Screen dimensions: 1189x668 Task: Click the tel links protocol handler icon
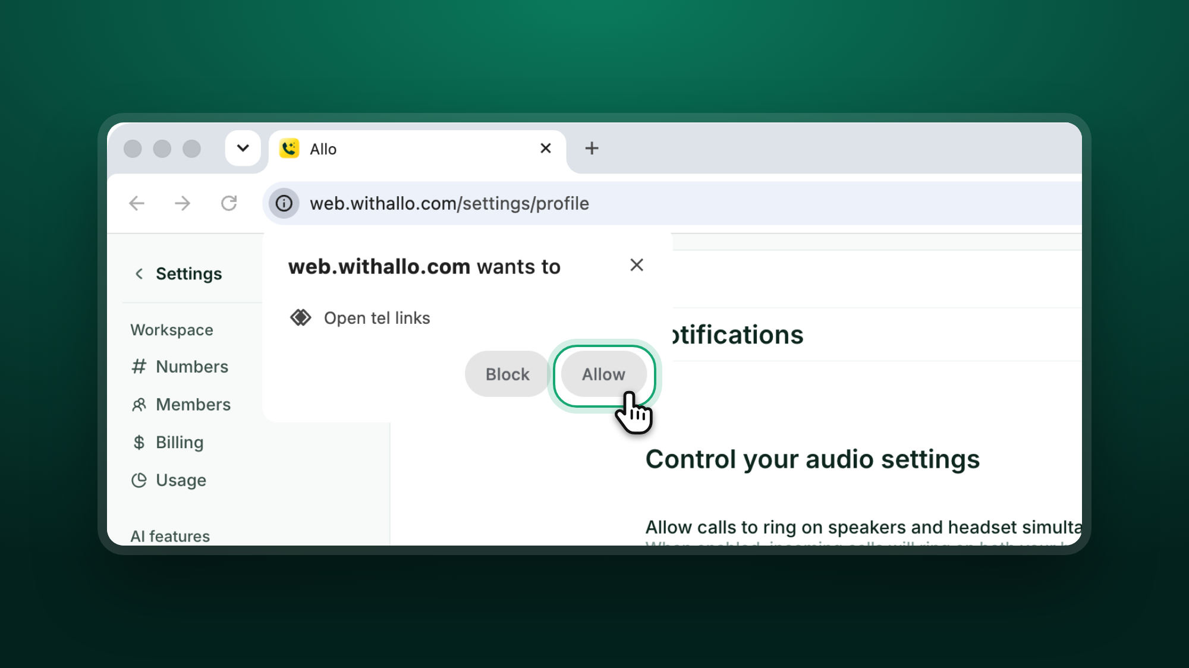coord(301,318)
